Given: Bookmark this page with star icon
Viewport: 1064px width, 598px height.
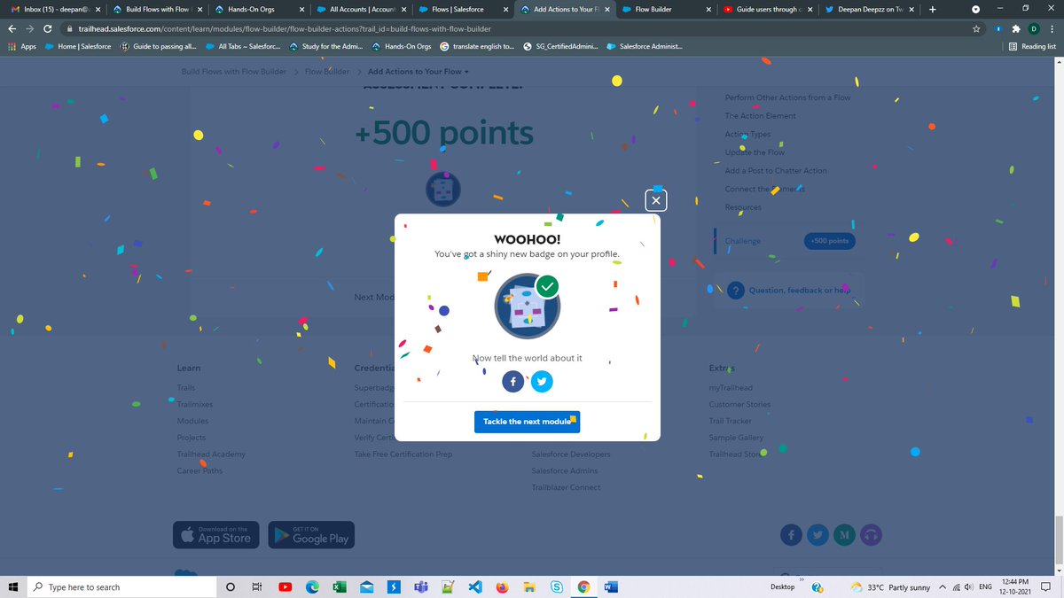Looking at the screenshot, I should point(976,28).
